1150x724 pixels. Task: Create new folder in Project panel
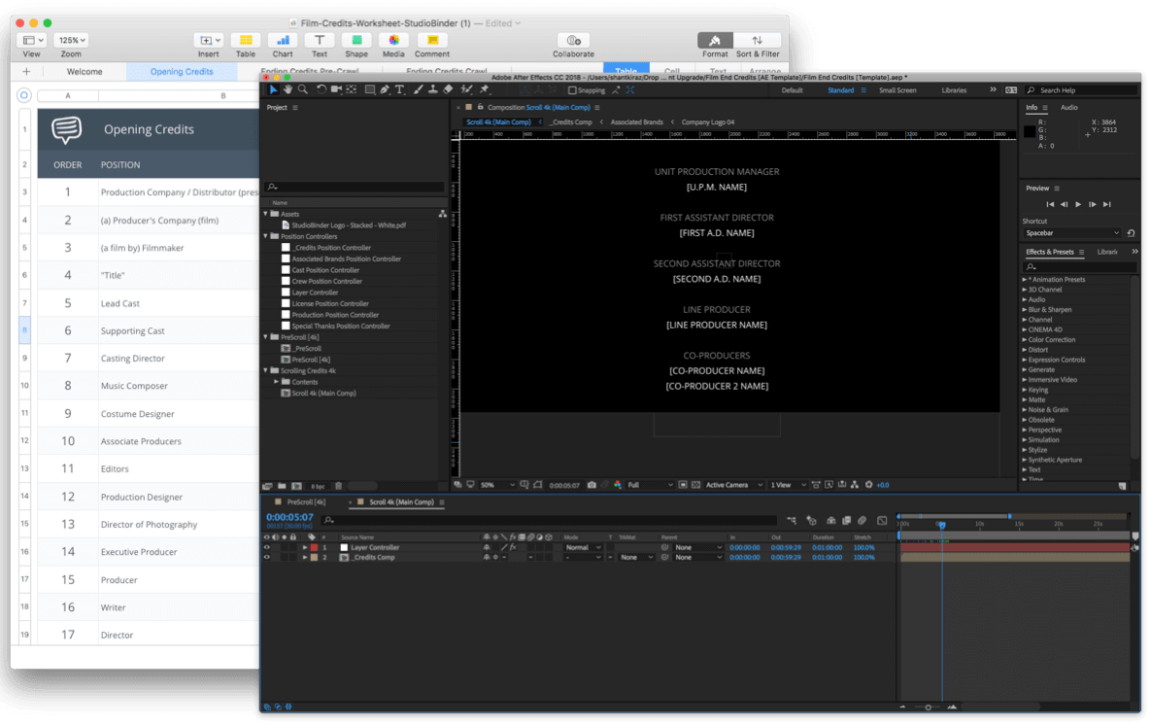click(x=282, y=486)
